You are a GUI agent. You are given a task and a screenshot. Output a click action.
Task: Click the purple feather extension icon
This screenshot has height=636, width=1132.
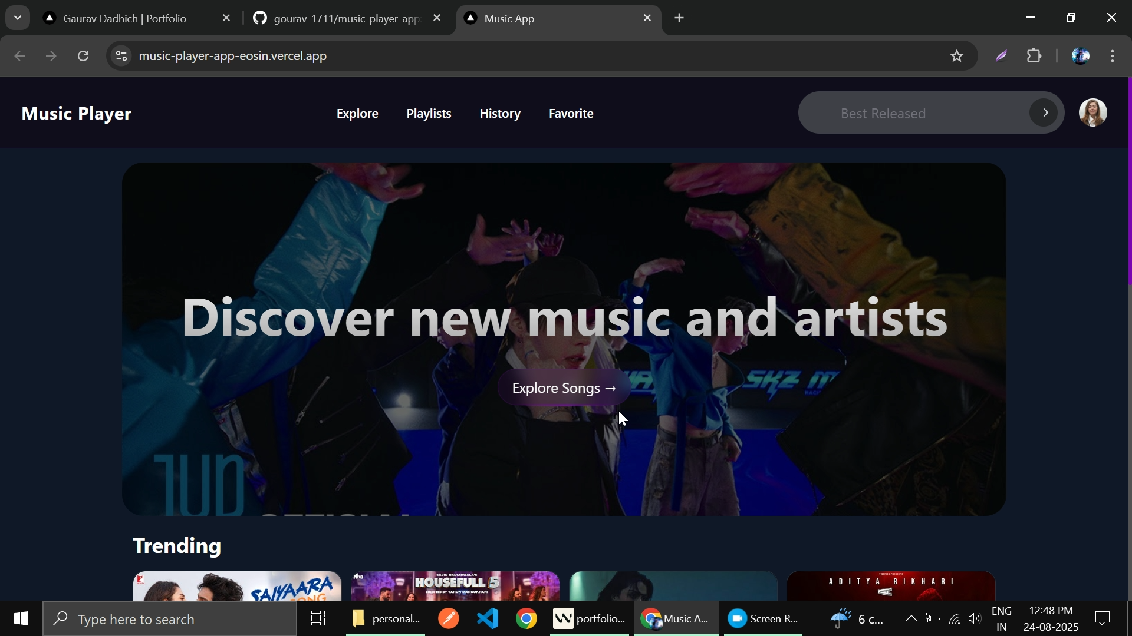click(x=1002, y=55)
